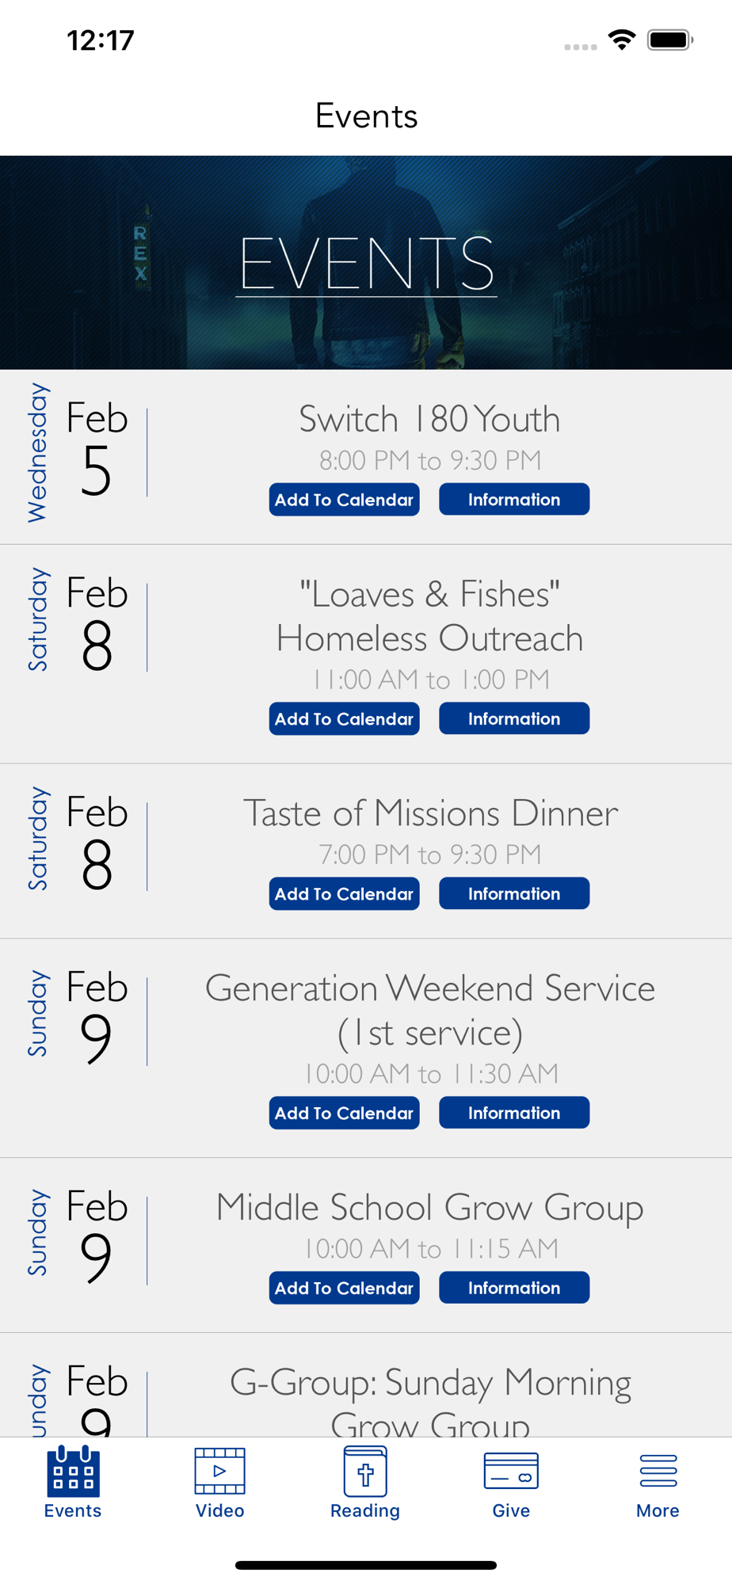Add Switch 180 Youth to calendar
732x1584 pixels.
coord(344,500)
